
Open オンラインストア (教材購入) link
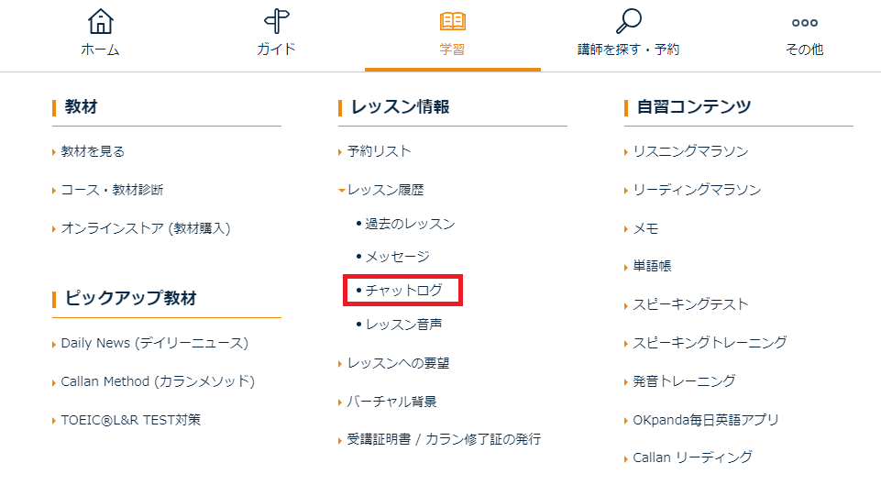[x=145, y=228]
